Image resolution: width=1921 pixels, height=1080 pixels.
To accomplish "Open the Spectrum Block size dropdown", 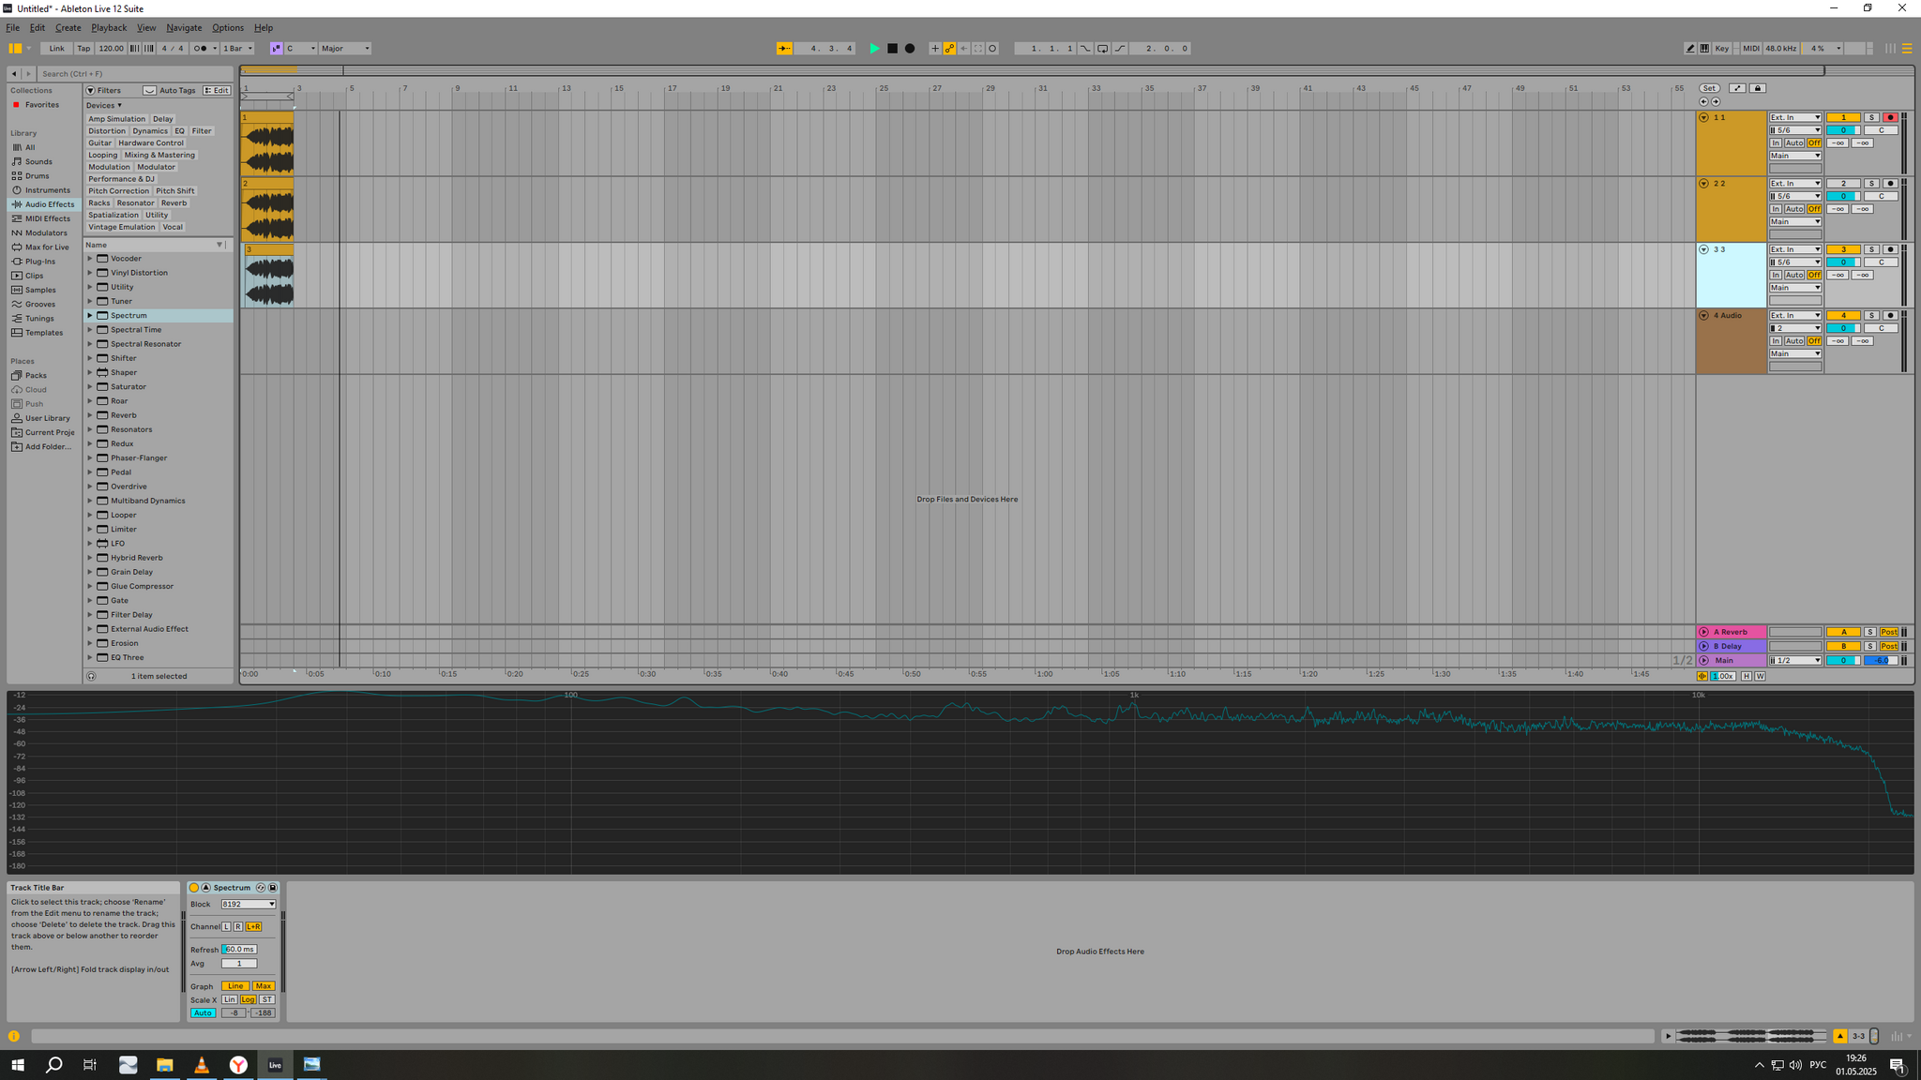I will click(249, 905).
